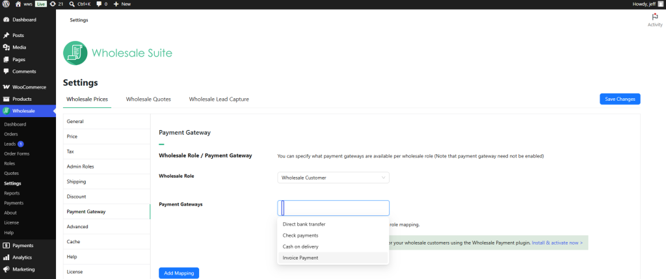Click the Marketing megaphone icon
Image resolution: width=666 pixels, height=279 pixels.
6,269
